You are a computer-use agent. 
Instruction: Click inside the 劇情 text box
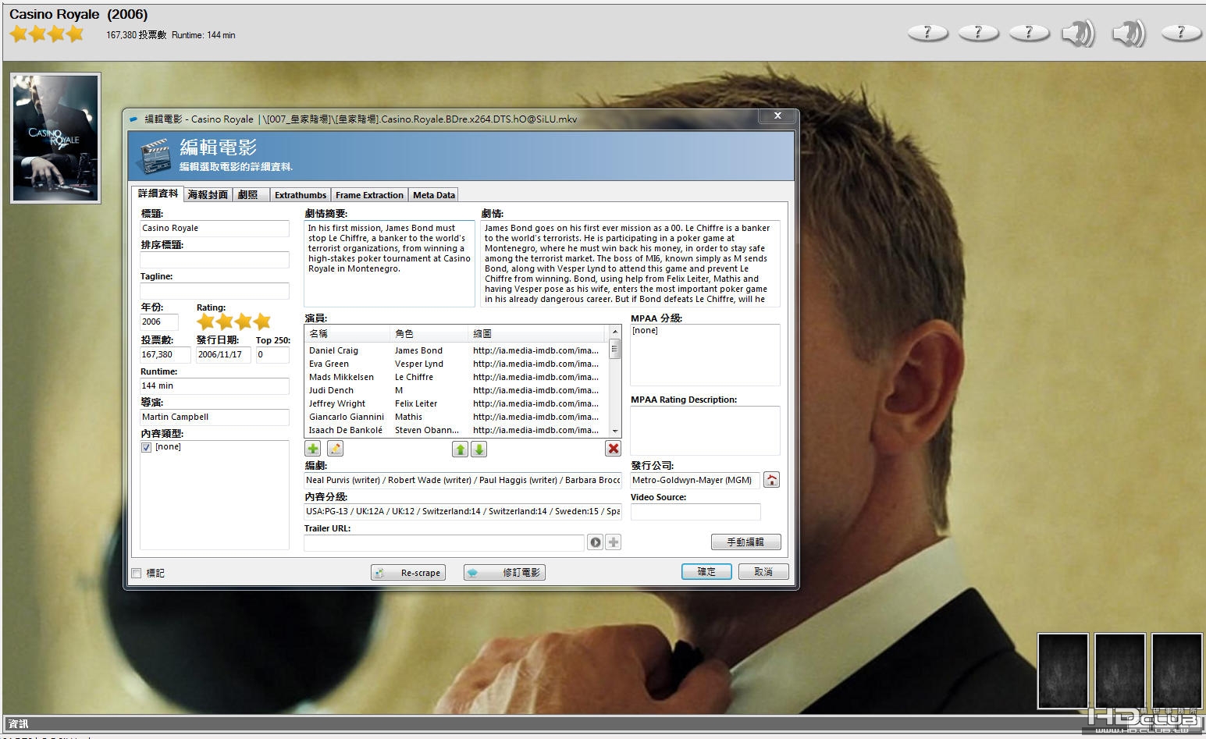tap(630, 263)
